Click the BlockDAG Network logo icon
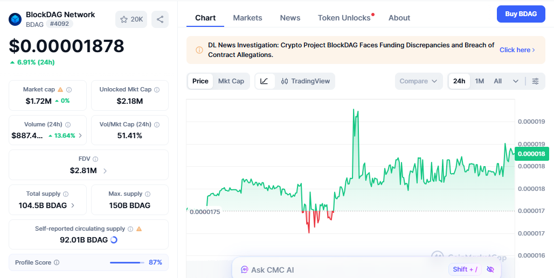Image resolution: width=554 pixels, height=278 pixels. pyautogui.click(x=15, y=19)
